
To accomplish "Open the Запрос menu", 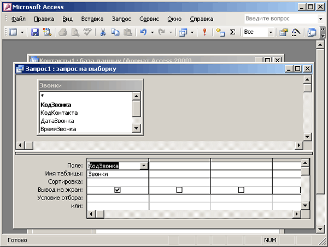I will click(x=121, y=19).
